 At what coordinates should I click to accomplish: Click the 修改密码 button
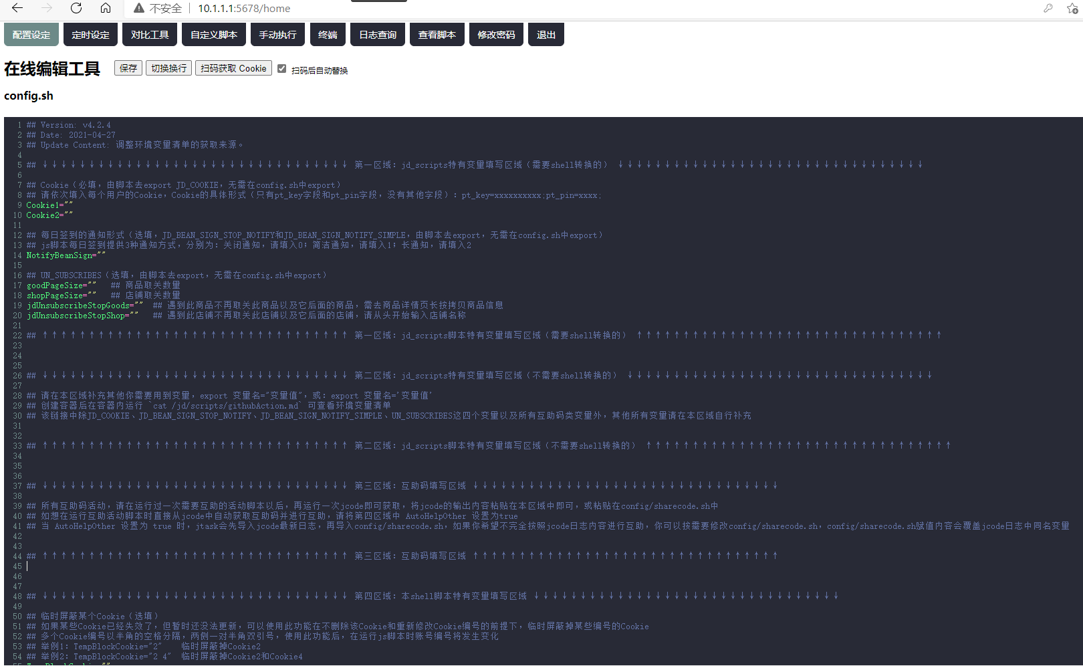(x=496, y=35)
